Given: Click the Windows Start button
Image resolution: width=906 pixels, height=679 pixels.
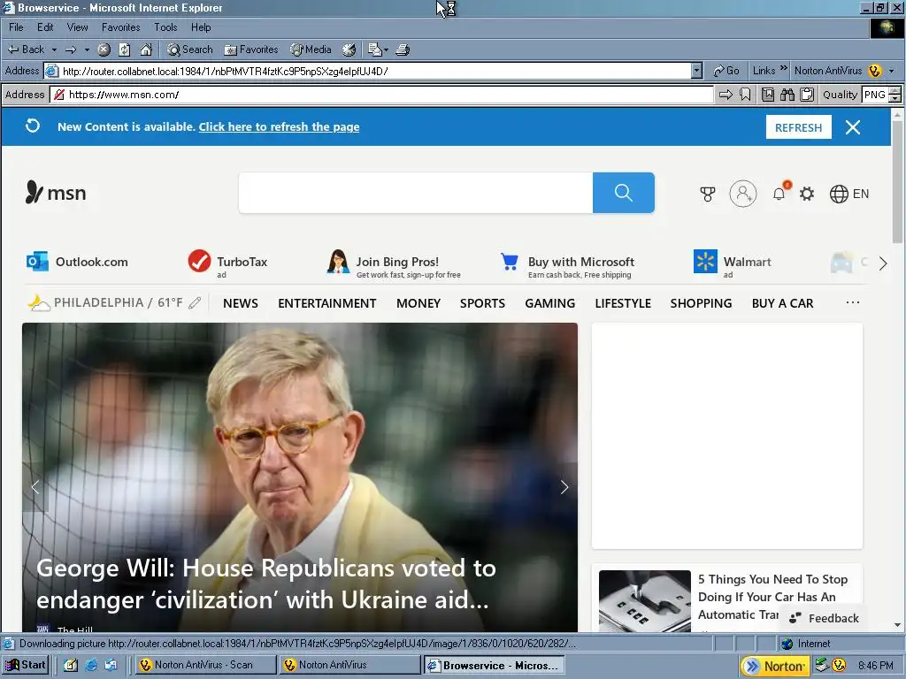Looking at the screenshot, I should point(25,665).
